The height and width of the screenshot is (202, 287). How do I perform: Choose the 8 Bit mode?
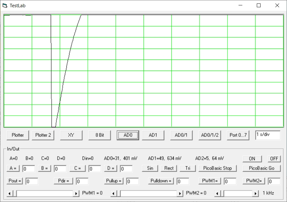pos(99,135)
